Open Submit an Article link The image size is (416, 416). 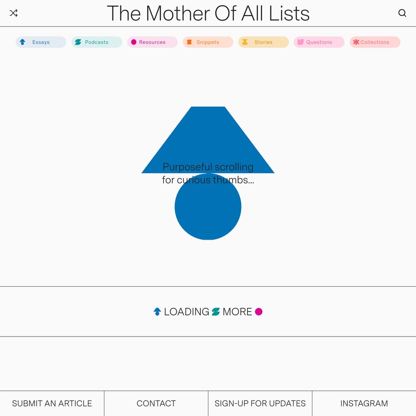[52, 403]
